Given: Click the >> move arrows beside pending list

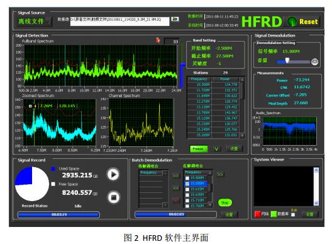Looking at the screenshot, I should 175,176.
